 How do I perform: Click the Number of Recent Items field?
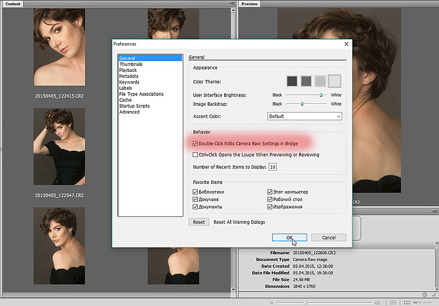(x=273, y=167)
